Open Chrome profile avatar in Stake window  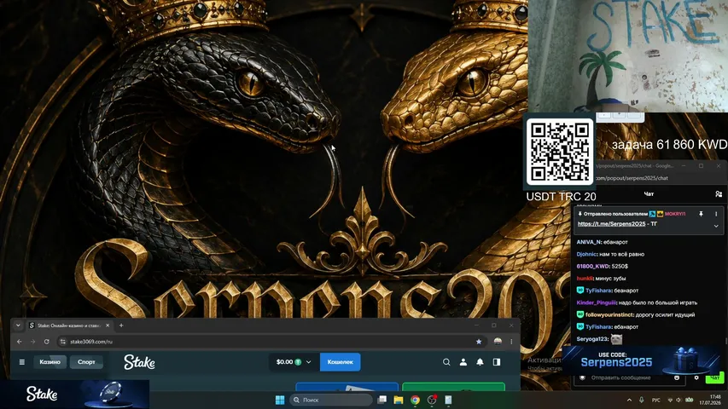coord(498,342)
